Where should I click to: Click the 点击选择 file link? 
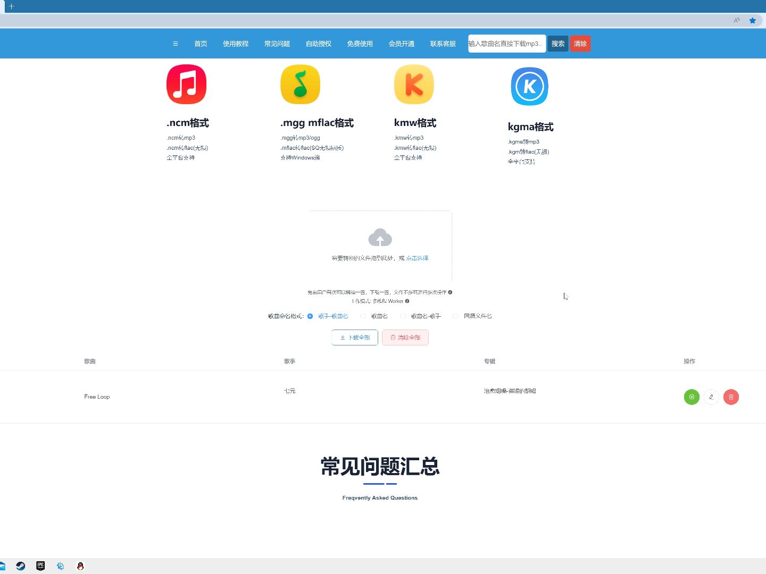(x=417, y=258)
